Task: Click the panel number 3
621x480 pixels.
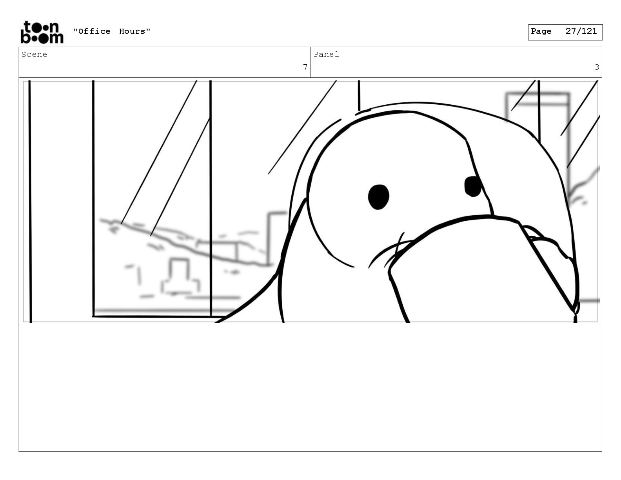Action: 597,67
